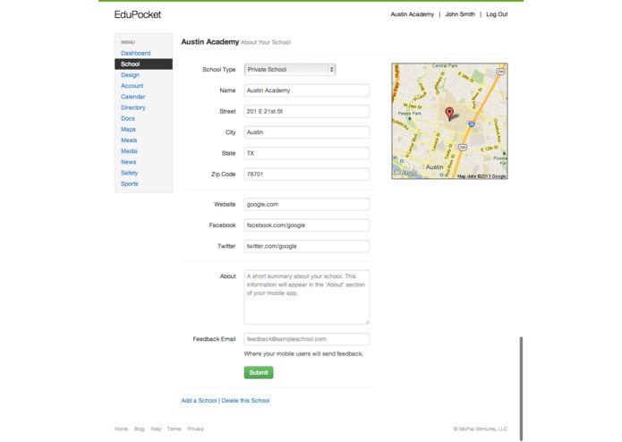This screenshot has height=442, width=622.
Task: Click Log Out
Action: (x=497, y=14)
